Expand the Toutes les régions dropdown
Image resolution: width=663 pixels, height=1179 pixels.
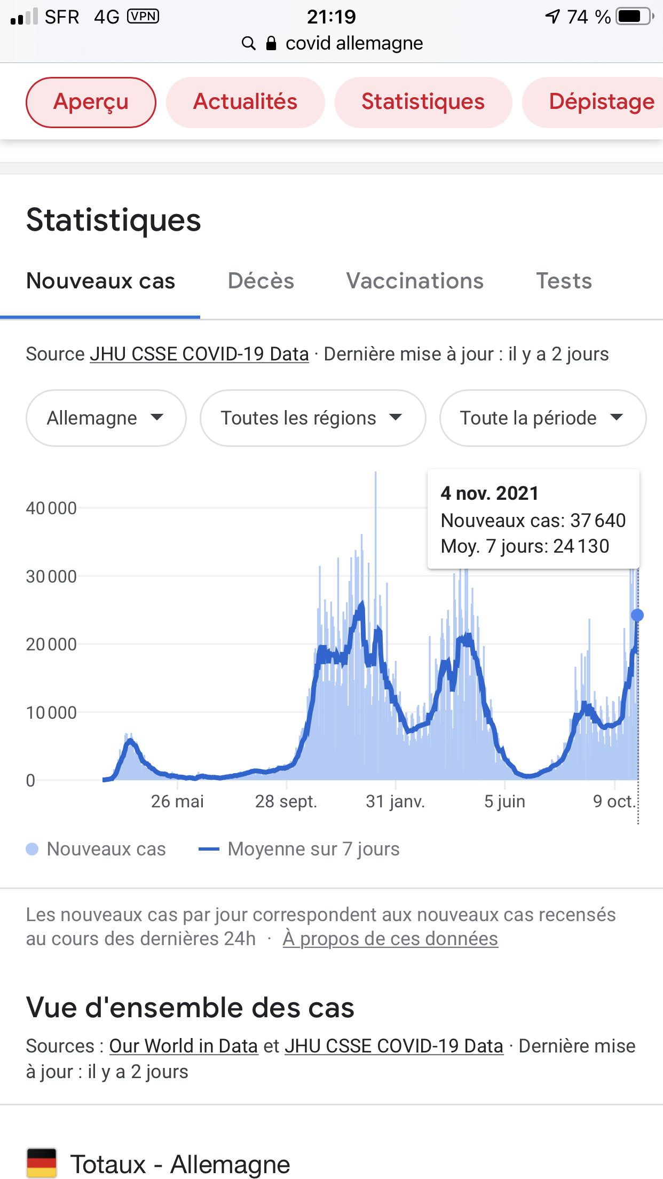coord(312,418)
